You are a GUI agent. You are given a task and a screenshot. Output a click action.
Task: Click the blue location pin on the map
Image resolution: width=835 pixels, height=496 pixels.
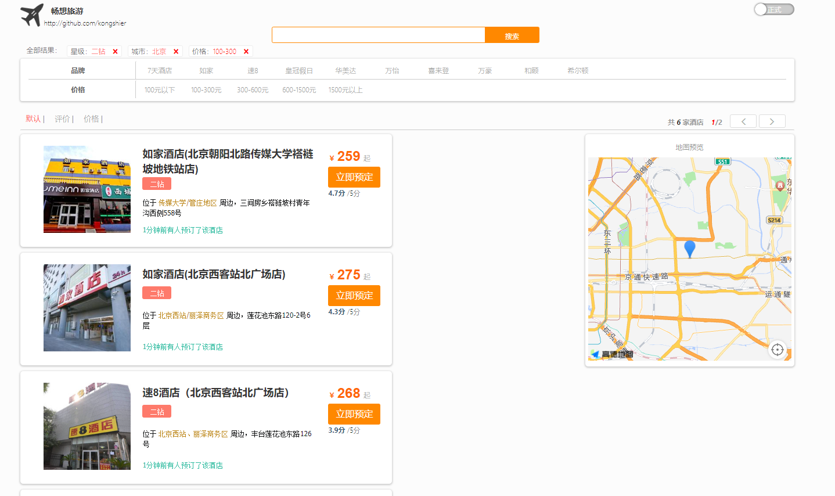[x=690, y=250]
